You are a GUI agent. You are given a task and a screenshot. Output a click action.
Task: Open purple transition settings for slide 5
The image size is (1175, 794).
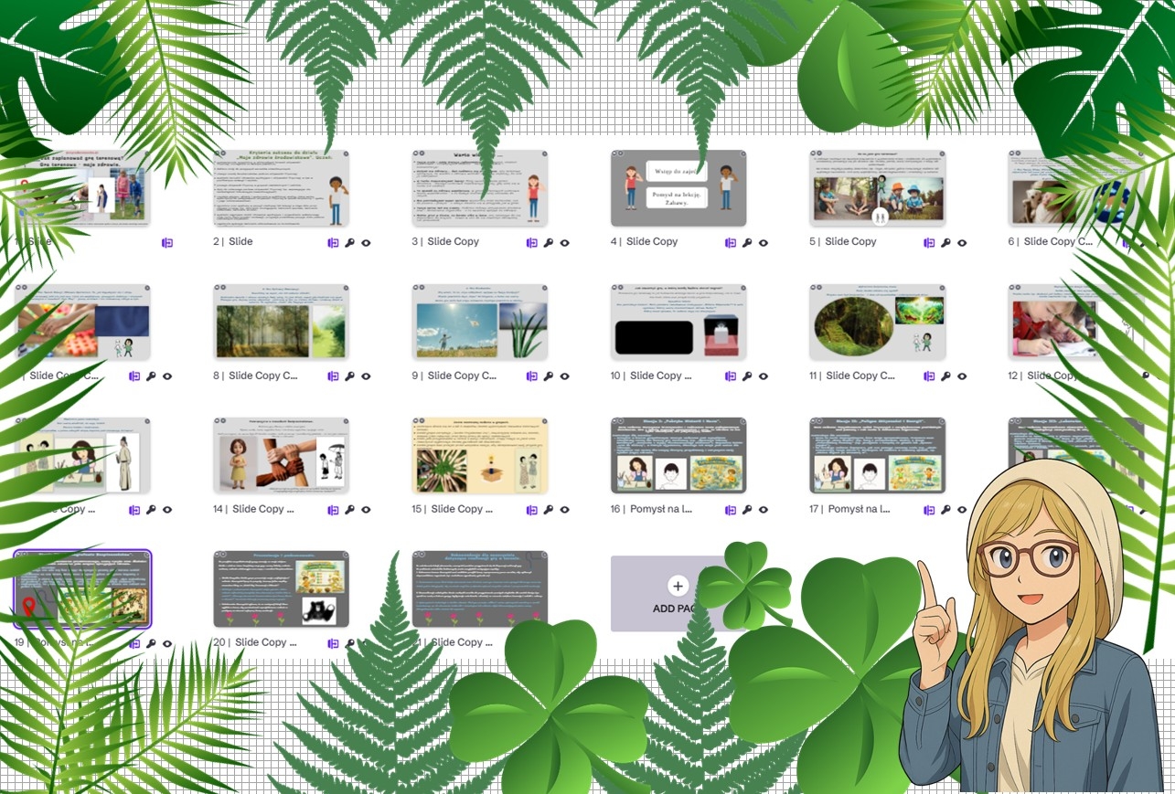(930, 243)
